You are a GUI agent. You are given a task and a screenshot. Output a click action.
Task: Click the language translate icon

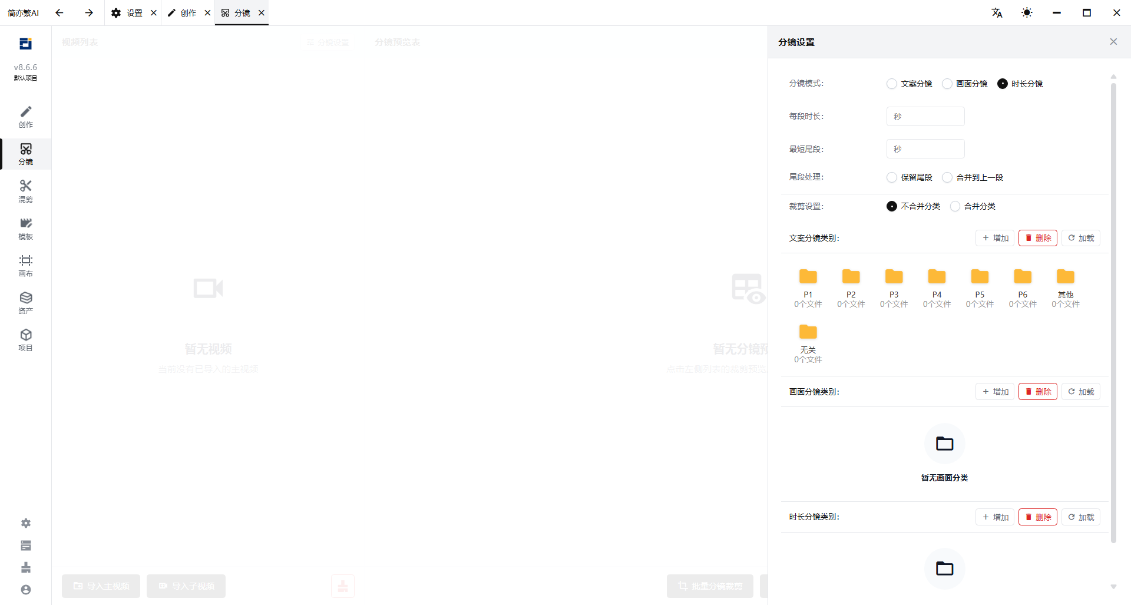997,13
